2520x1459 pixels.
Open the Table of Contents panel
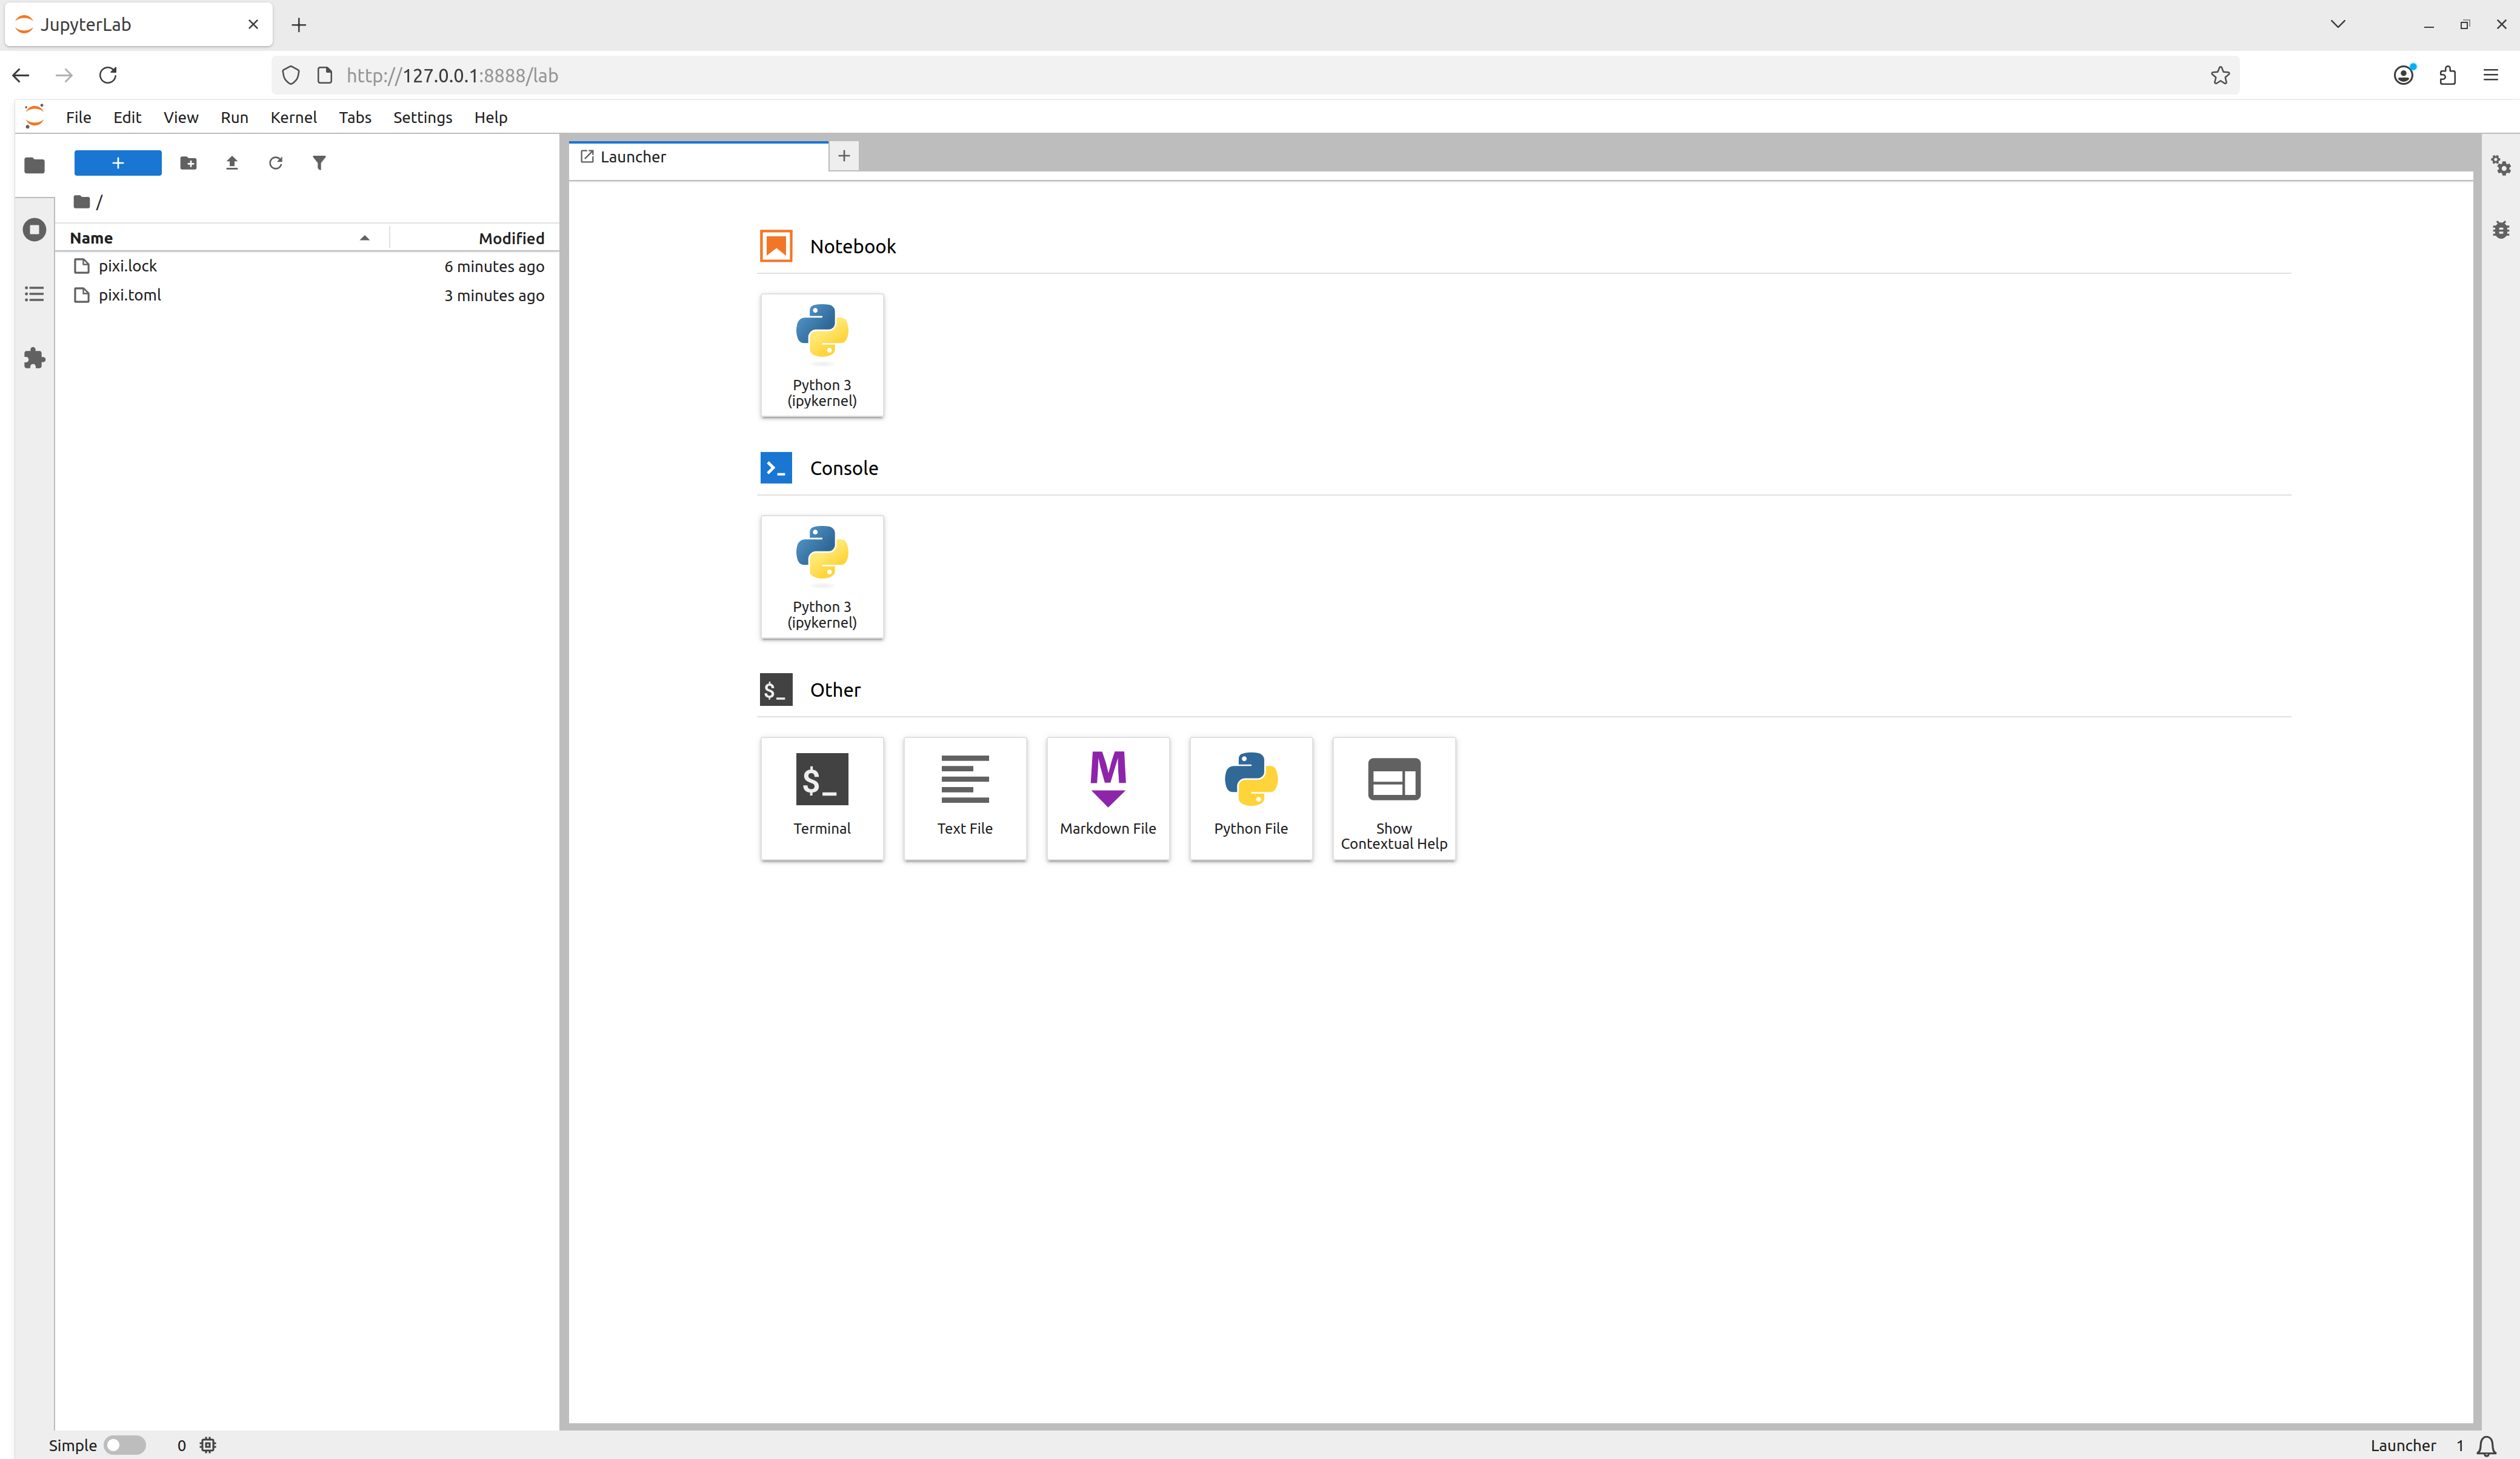(34, 294)
